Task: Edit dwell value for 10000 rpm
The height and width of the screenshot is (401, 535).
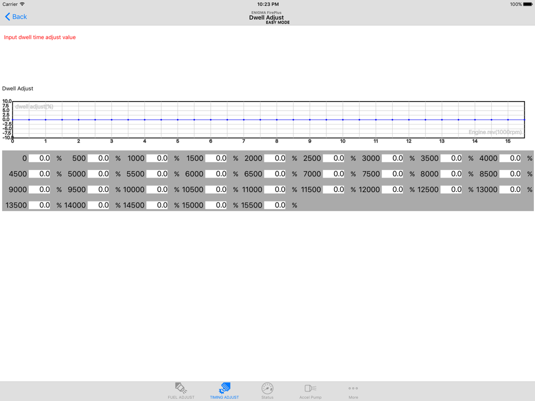Action: point(157,190)
